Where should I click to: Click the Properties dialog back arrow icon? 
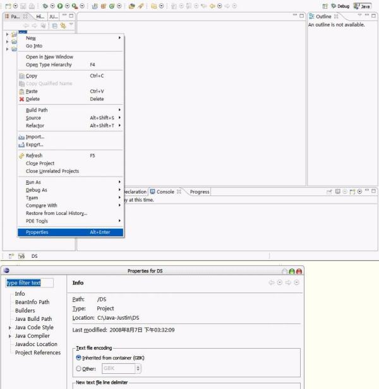272,282
